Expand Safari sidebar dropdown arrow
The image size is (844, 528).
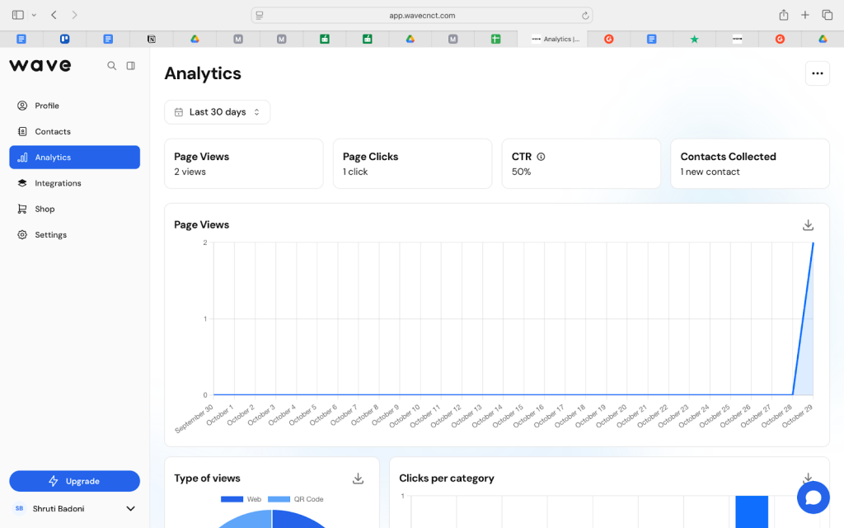pyautogui.click(x=34, y=15)
